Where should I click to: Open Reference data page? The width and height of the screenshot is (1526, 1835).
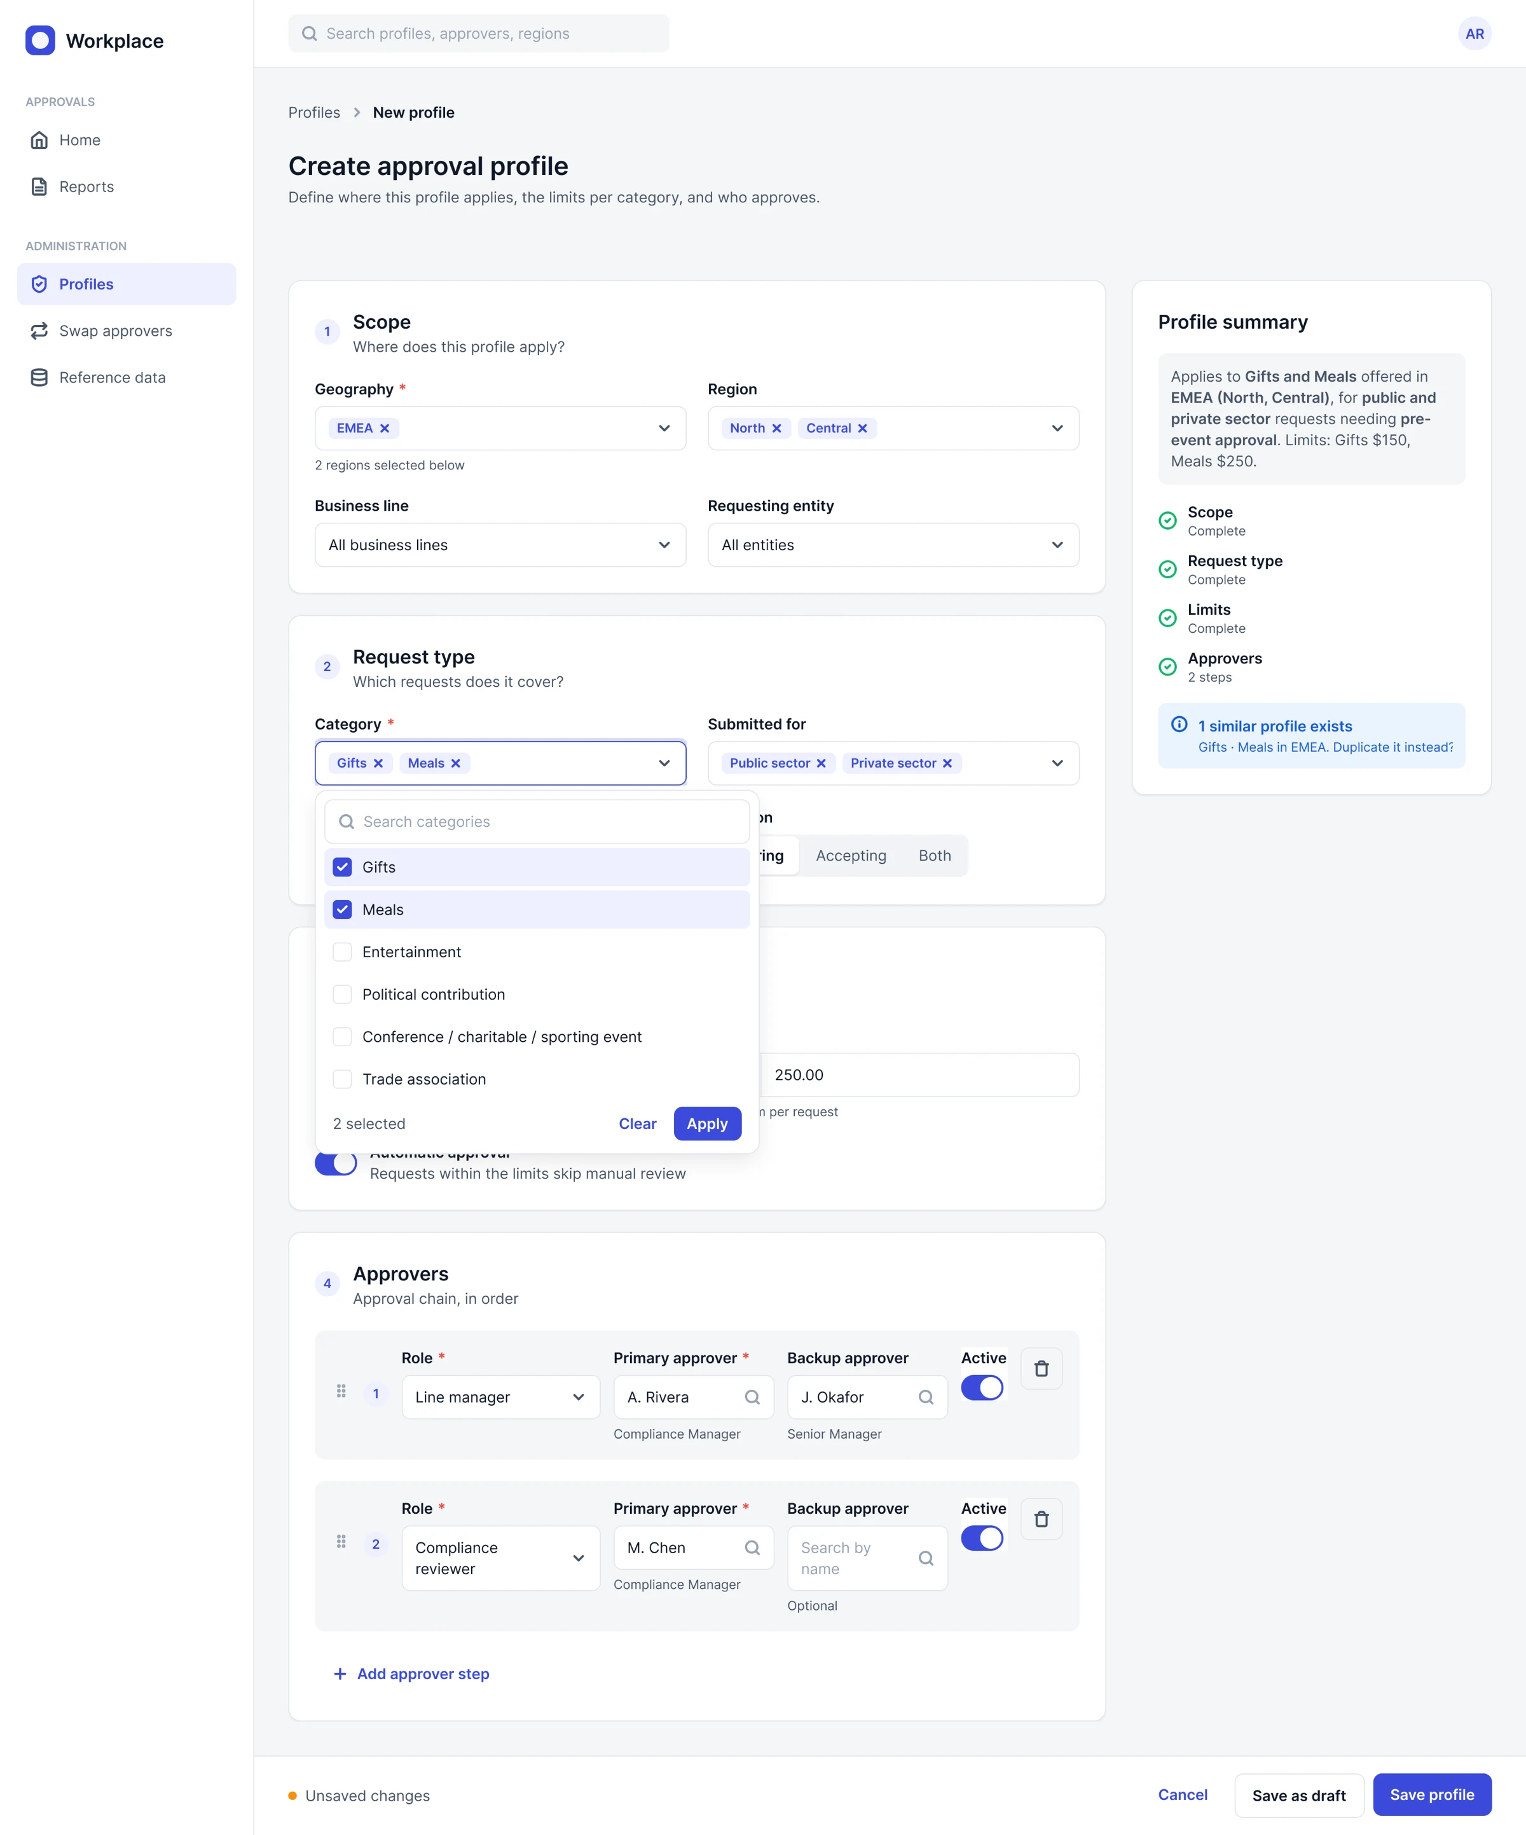(127, 377)
